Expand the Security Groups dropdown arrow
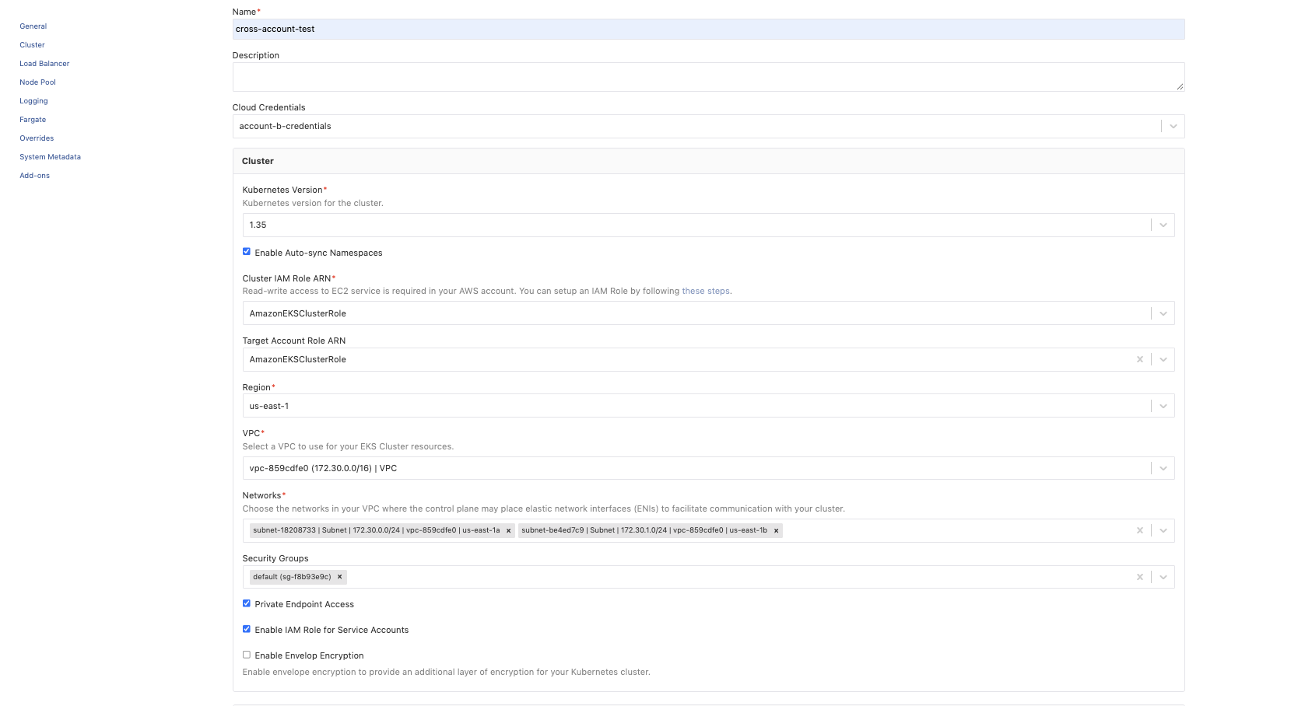1305x706 pixels. point(1163,577)
